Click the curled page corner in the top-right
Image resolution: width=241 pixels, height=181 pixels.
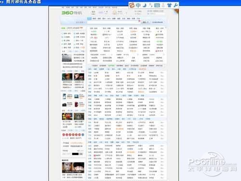[176, 12]
